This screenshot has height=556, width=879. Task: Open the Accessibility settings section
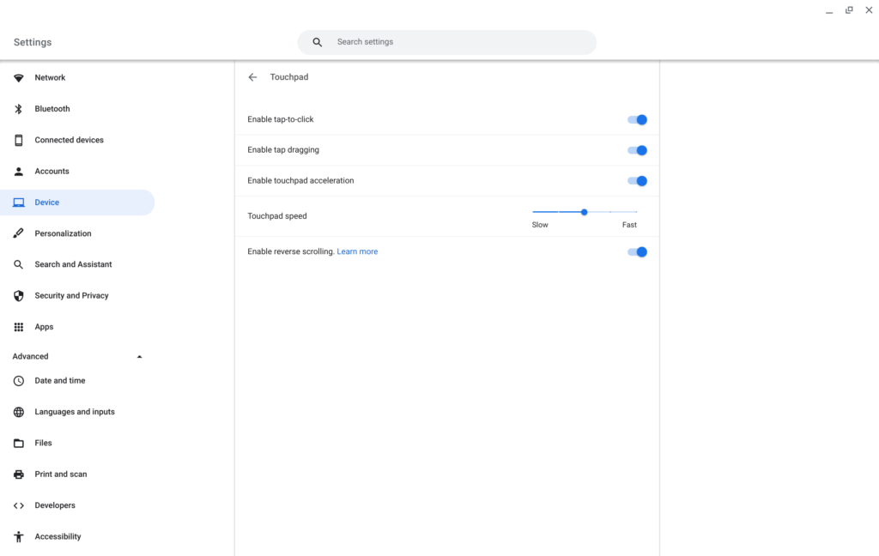58,537
